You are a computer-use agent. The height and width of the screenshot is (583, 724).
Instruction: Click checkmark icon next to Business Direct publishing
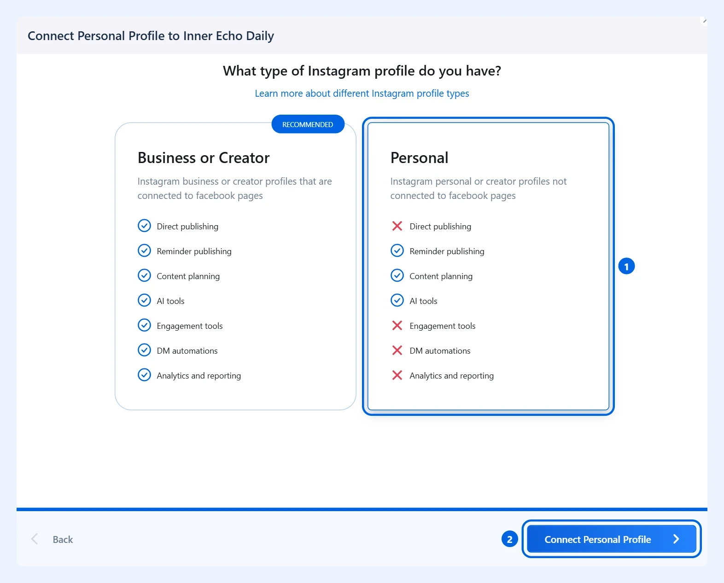tap(144, 226)
